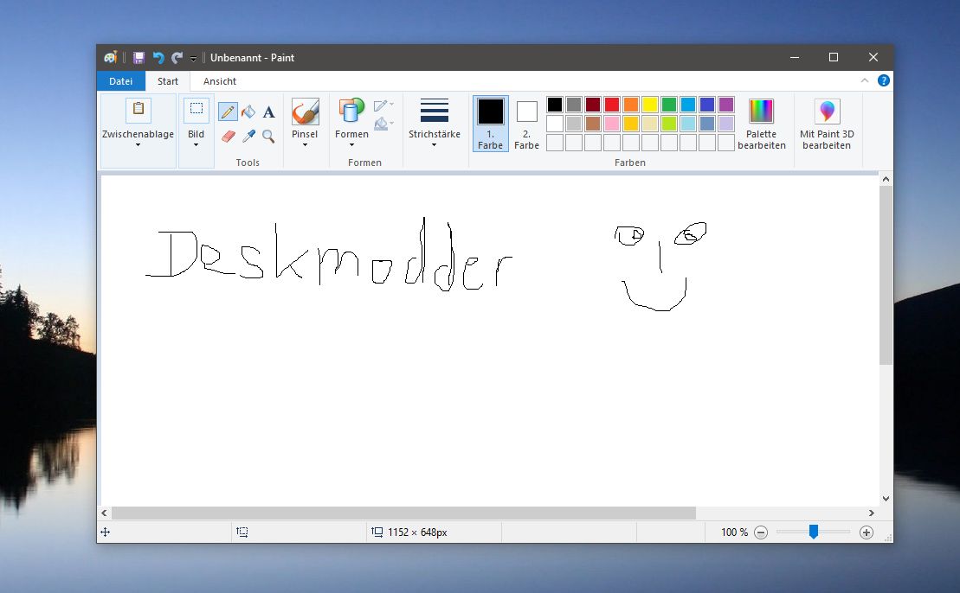
Task: Click the Save icon in title bar
Action: click(x=139, y=57)
